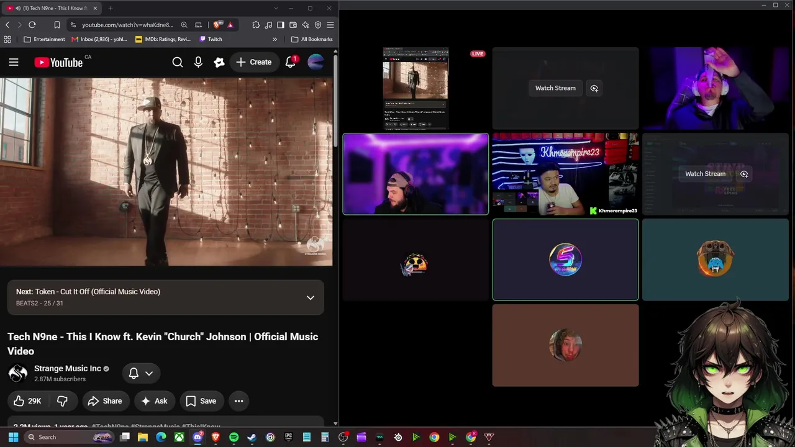Open the Strange Music Inc channel name link

[68, 368]
